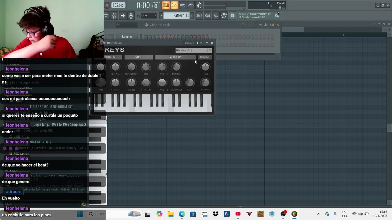Click the first step in the Sampler sequencer
This screenshot has width=392, height=220.
pyautogui.click(x=146, y=37)
